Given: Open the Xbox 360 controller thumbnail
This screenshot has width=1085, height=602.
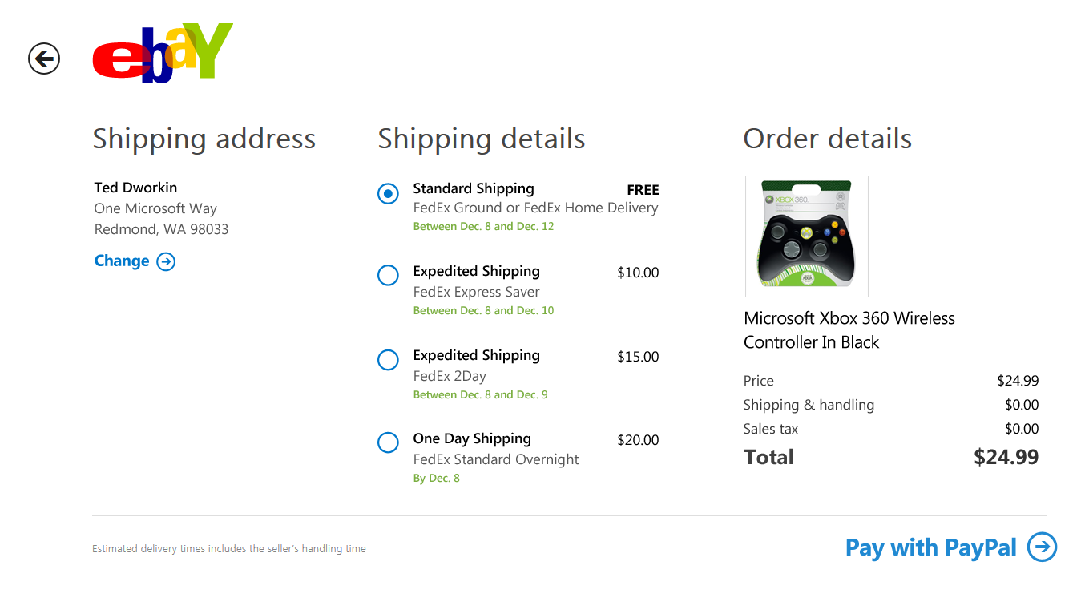Looking at the screenshot, I should coord(806,236).
